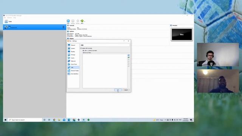The width and height of the screenshot is (242, 136).
Task: Click General section header in details pane
Action: [72, 25]
